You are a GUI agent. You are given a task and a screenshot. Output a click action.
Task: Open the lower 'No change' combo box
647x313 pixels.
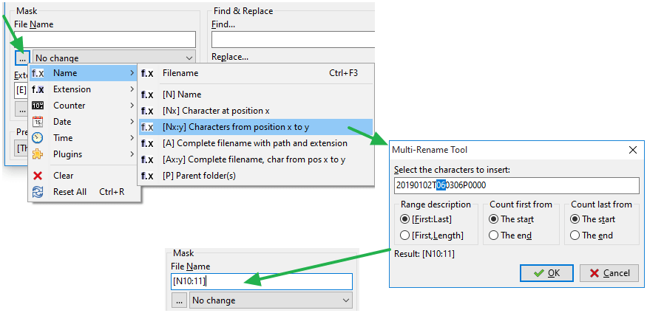coord(271,300)
